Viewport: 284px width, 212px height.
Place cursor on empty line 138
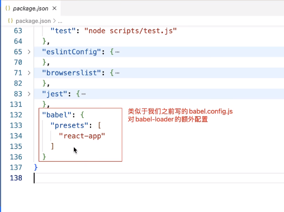point(158,178)
